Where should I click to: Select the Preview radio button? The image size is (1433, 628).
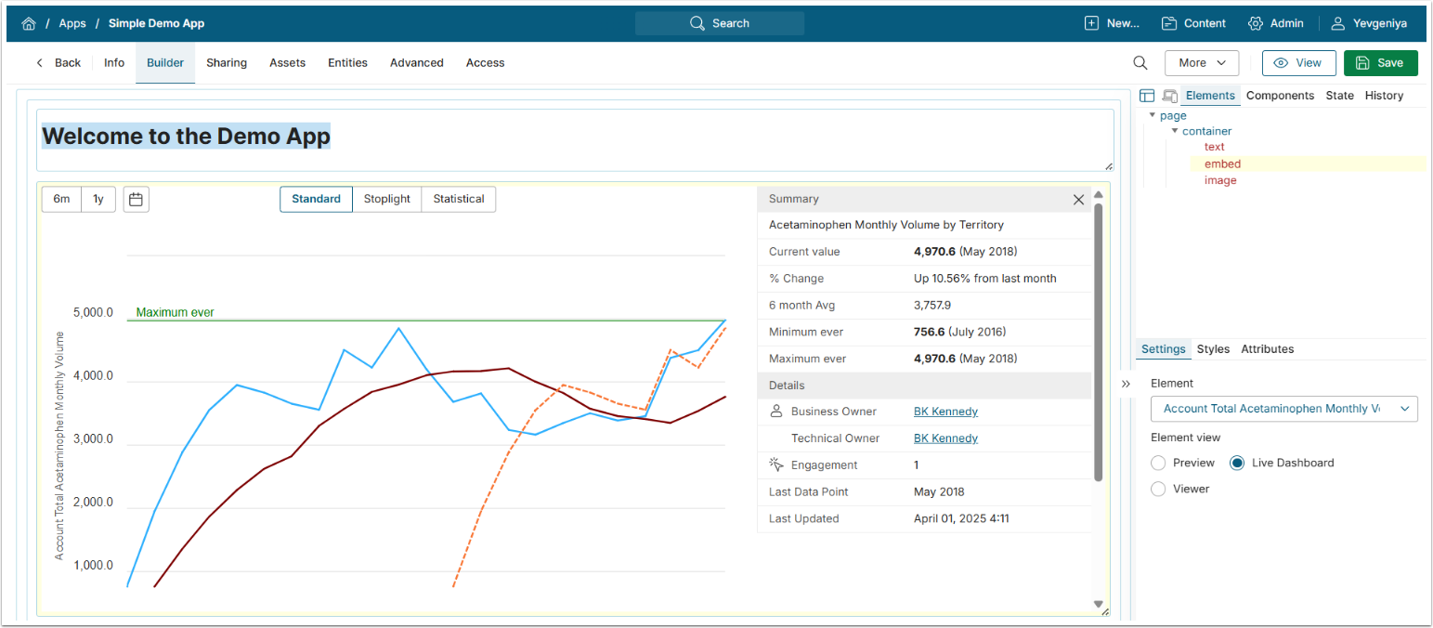1158,463
